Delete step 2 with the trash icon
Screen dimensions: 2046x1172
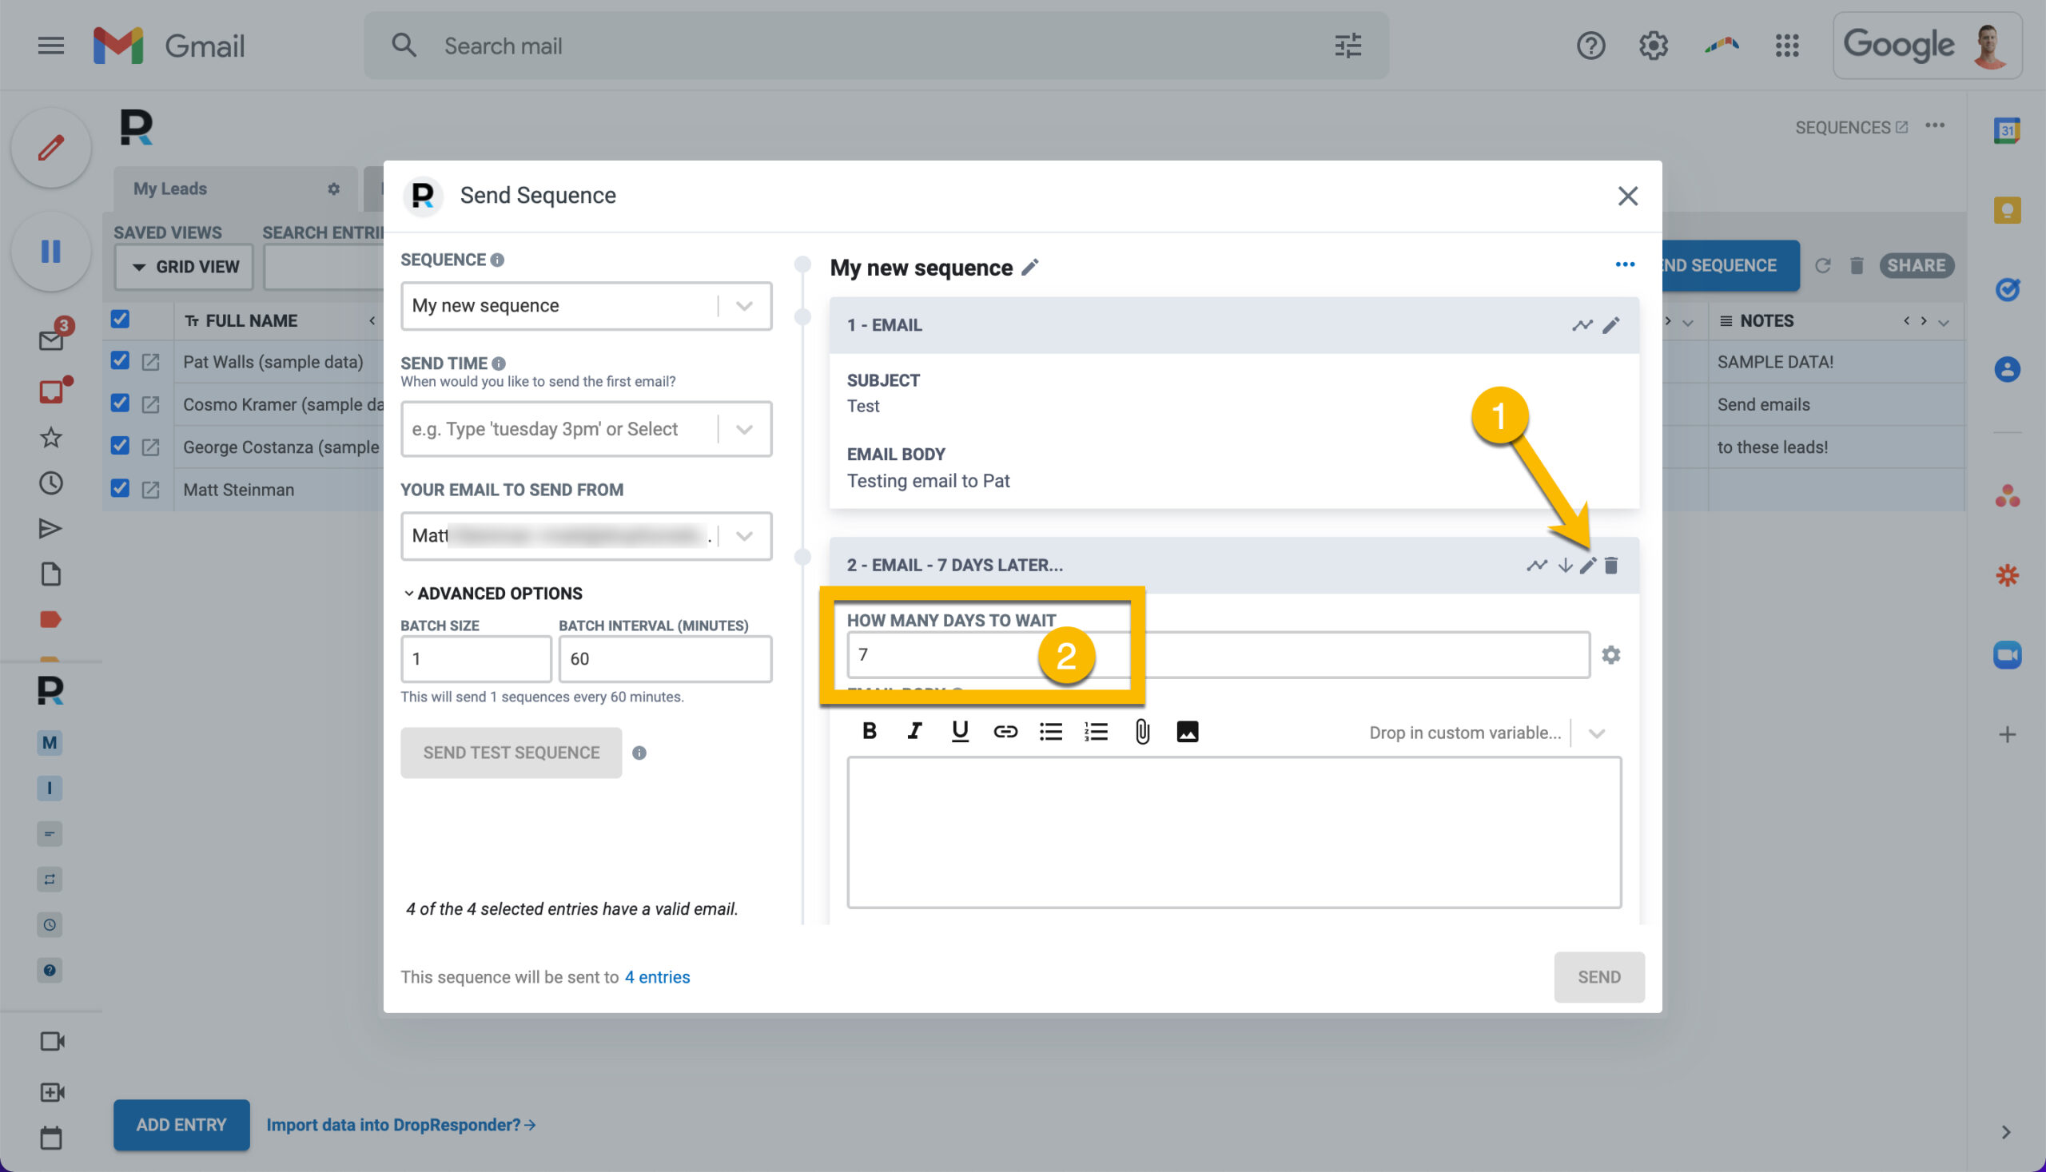point(1611,565)
